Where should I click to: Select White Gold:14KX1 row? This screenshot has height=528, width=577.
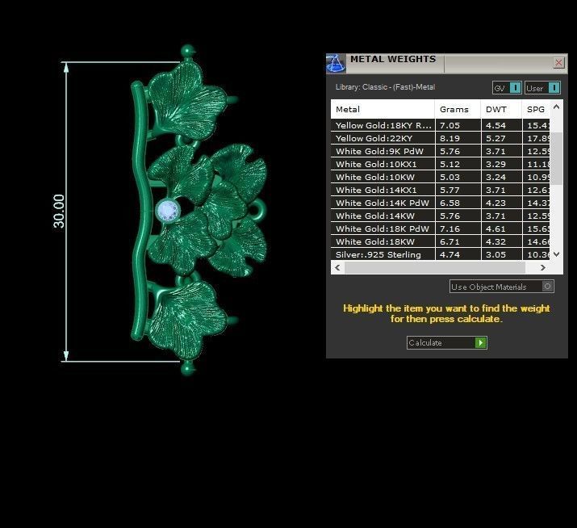(x=441, y=190)
